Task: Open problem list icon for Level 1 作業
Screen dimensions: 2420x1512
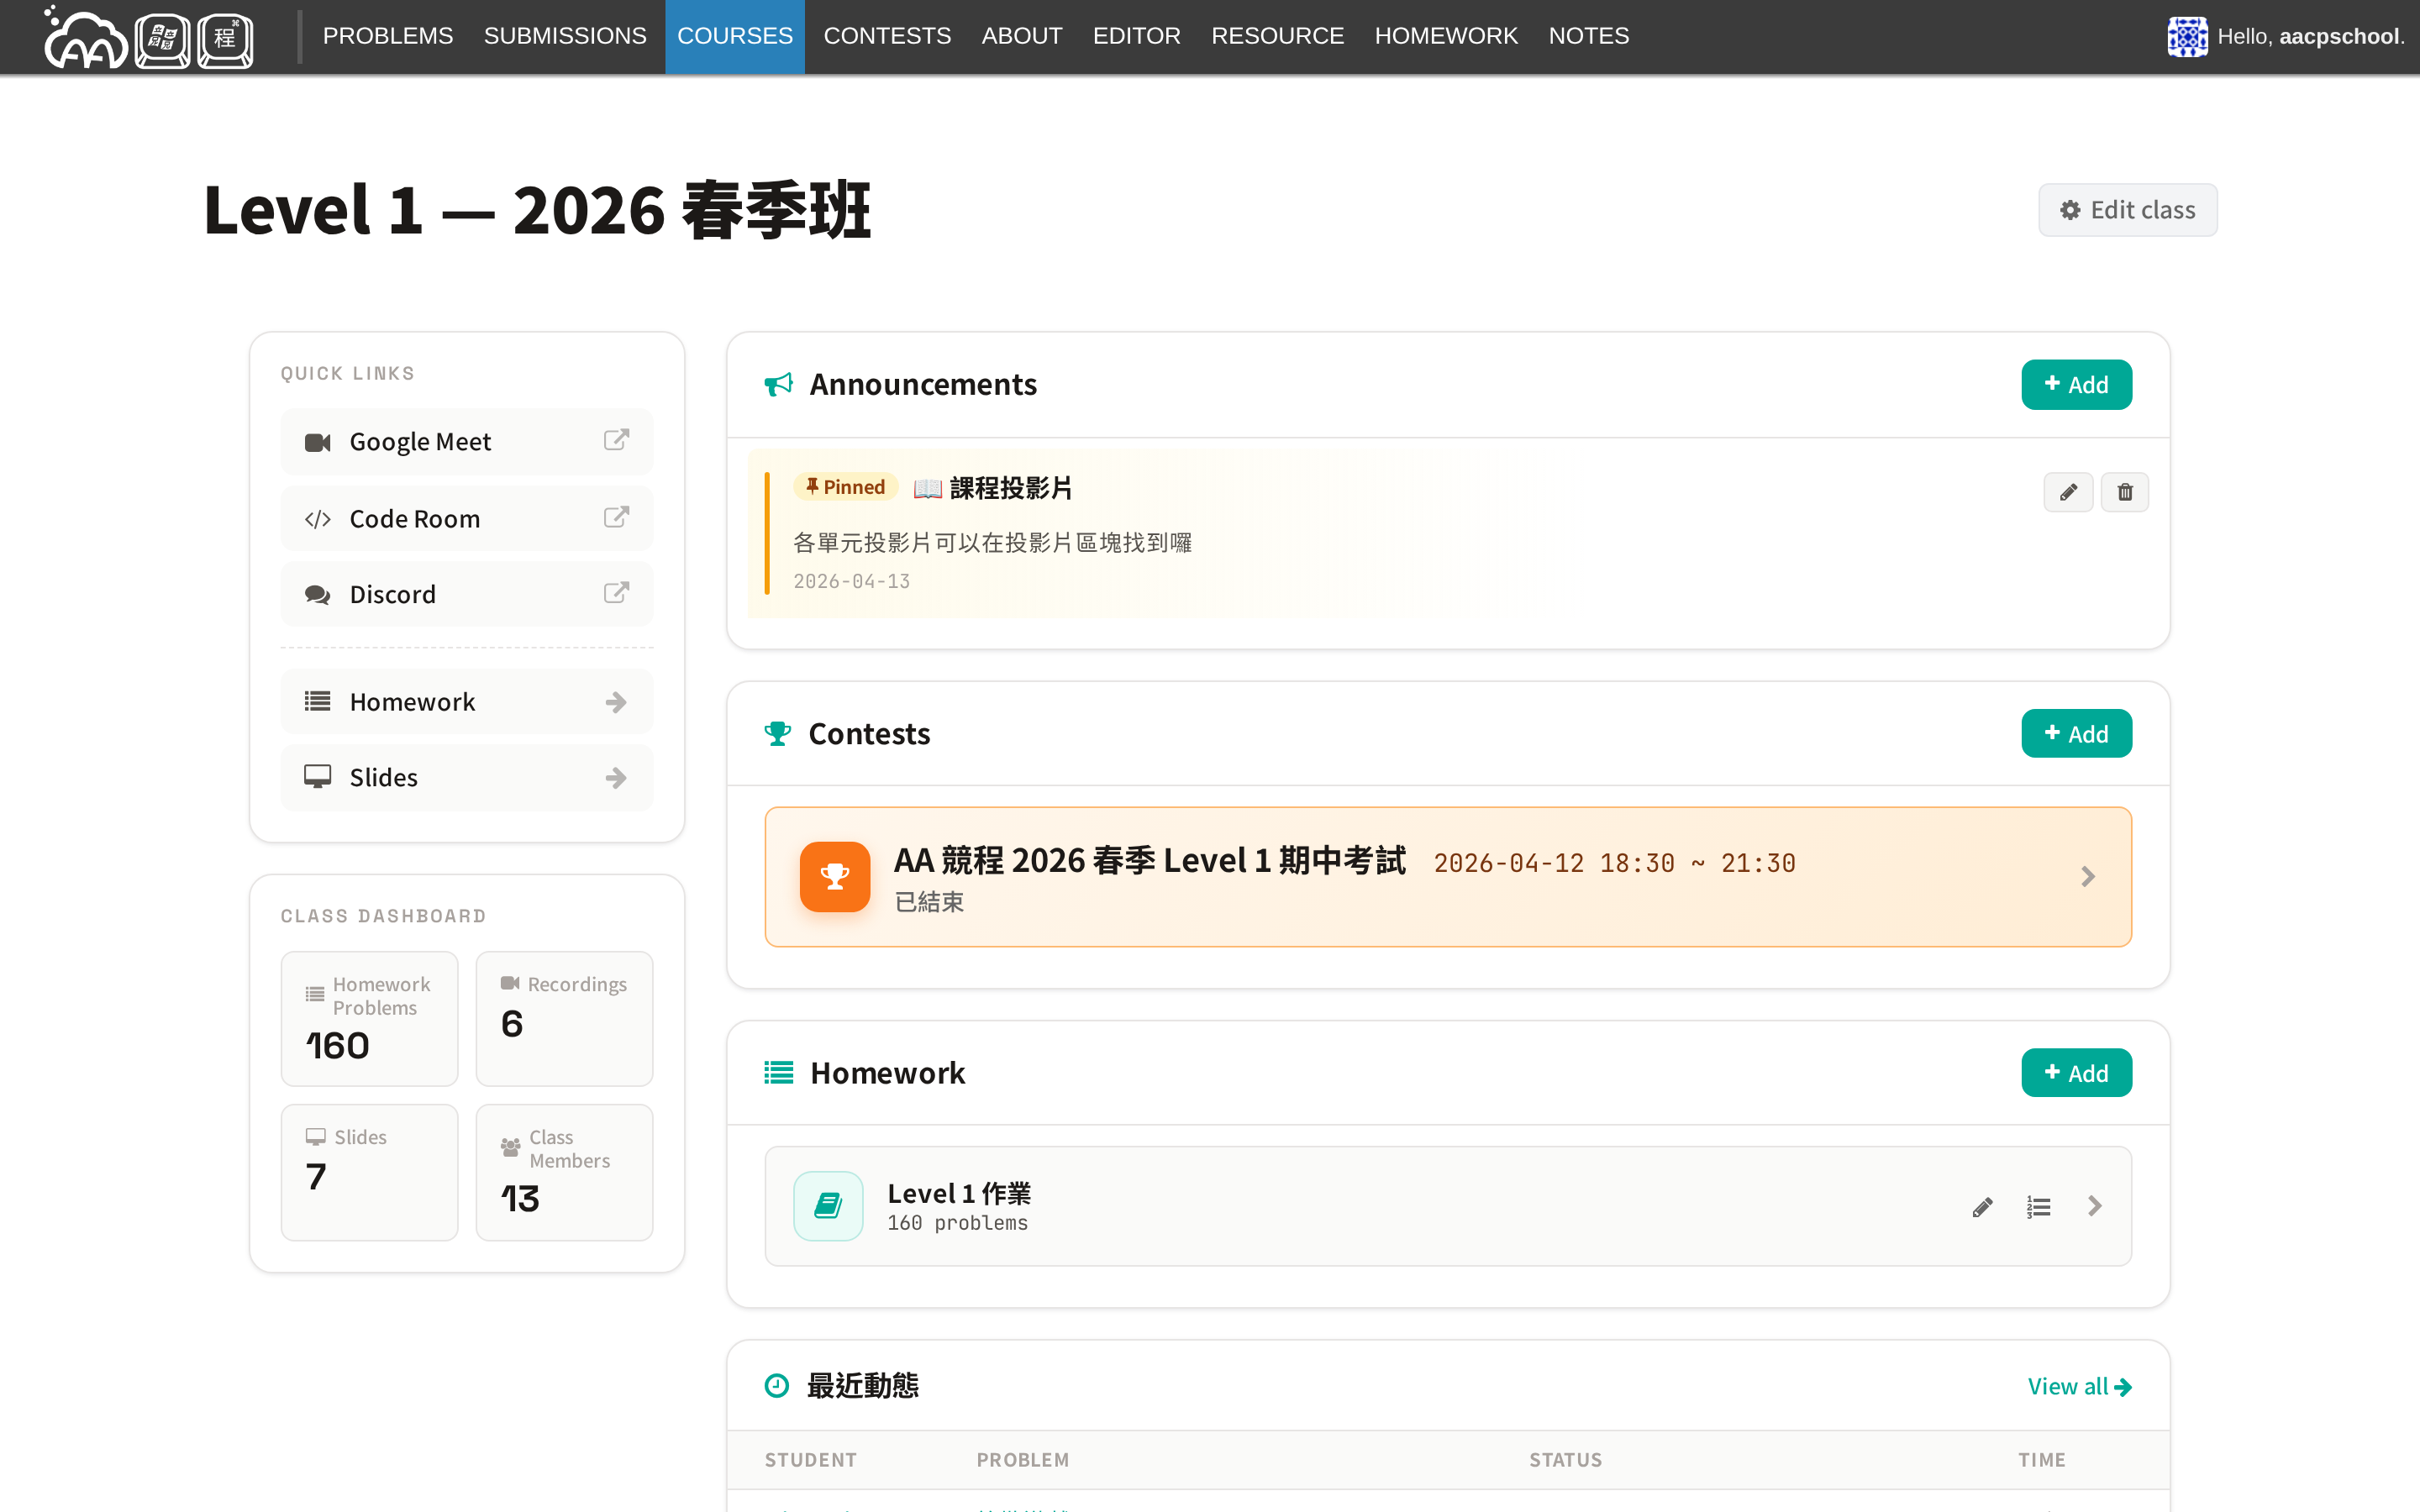Action: coord(2038,1207)
